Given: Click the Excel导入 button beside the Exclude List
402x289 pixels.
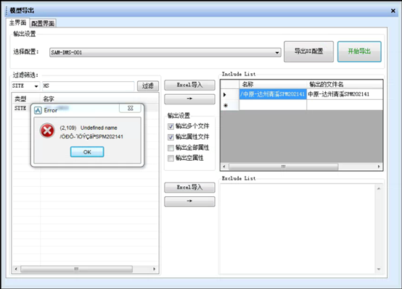Looking at the screenshot, I should pyautogui.click(x=189, y=188).
